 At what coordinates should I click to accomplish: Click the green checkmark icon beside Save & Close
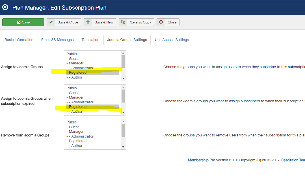click(x=51, y=22)
